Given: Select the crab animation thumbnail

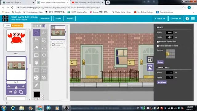Looking at the screenshot, I should 16,40.
